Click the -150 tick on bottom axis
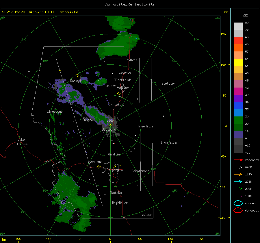Screen dimensions: 260x243 pos(17,239)
